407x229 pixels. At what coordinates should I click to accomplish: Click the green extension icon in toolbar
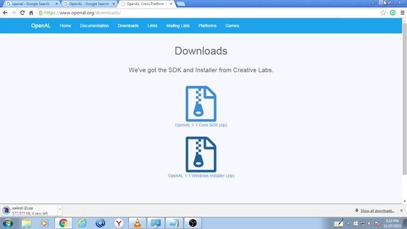pos(393,13)
